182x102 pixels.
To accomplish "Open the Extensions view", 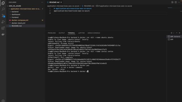I will [x=3, y=28].
